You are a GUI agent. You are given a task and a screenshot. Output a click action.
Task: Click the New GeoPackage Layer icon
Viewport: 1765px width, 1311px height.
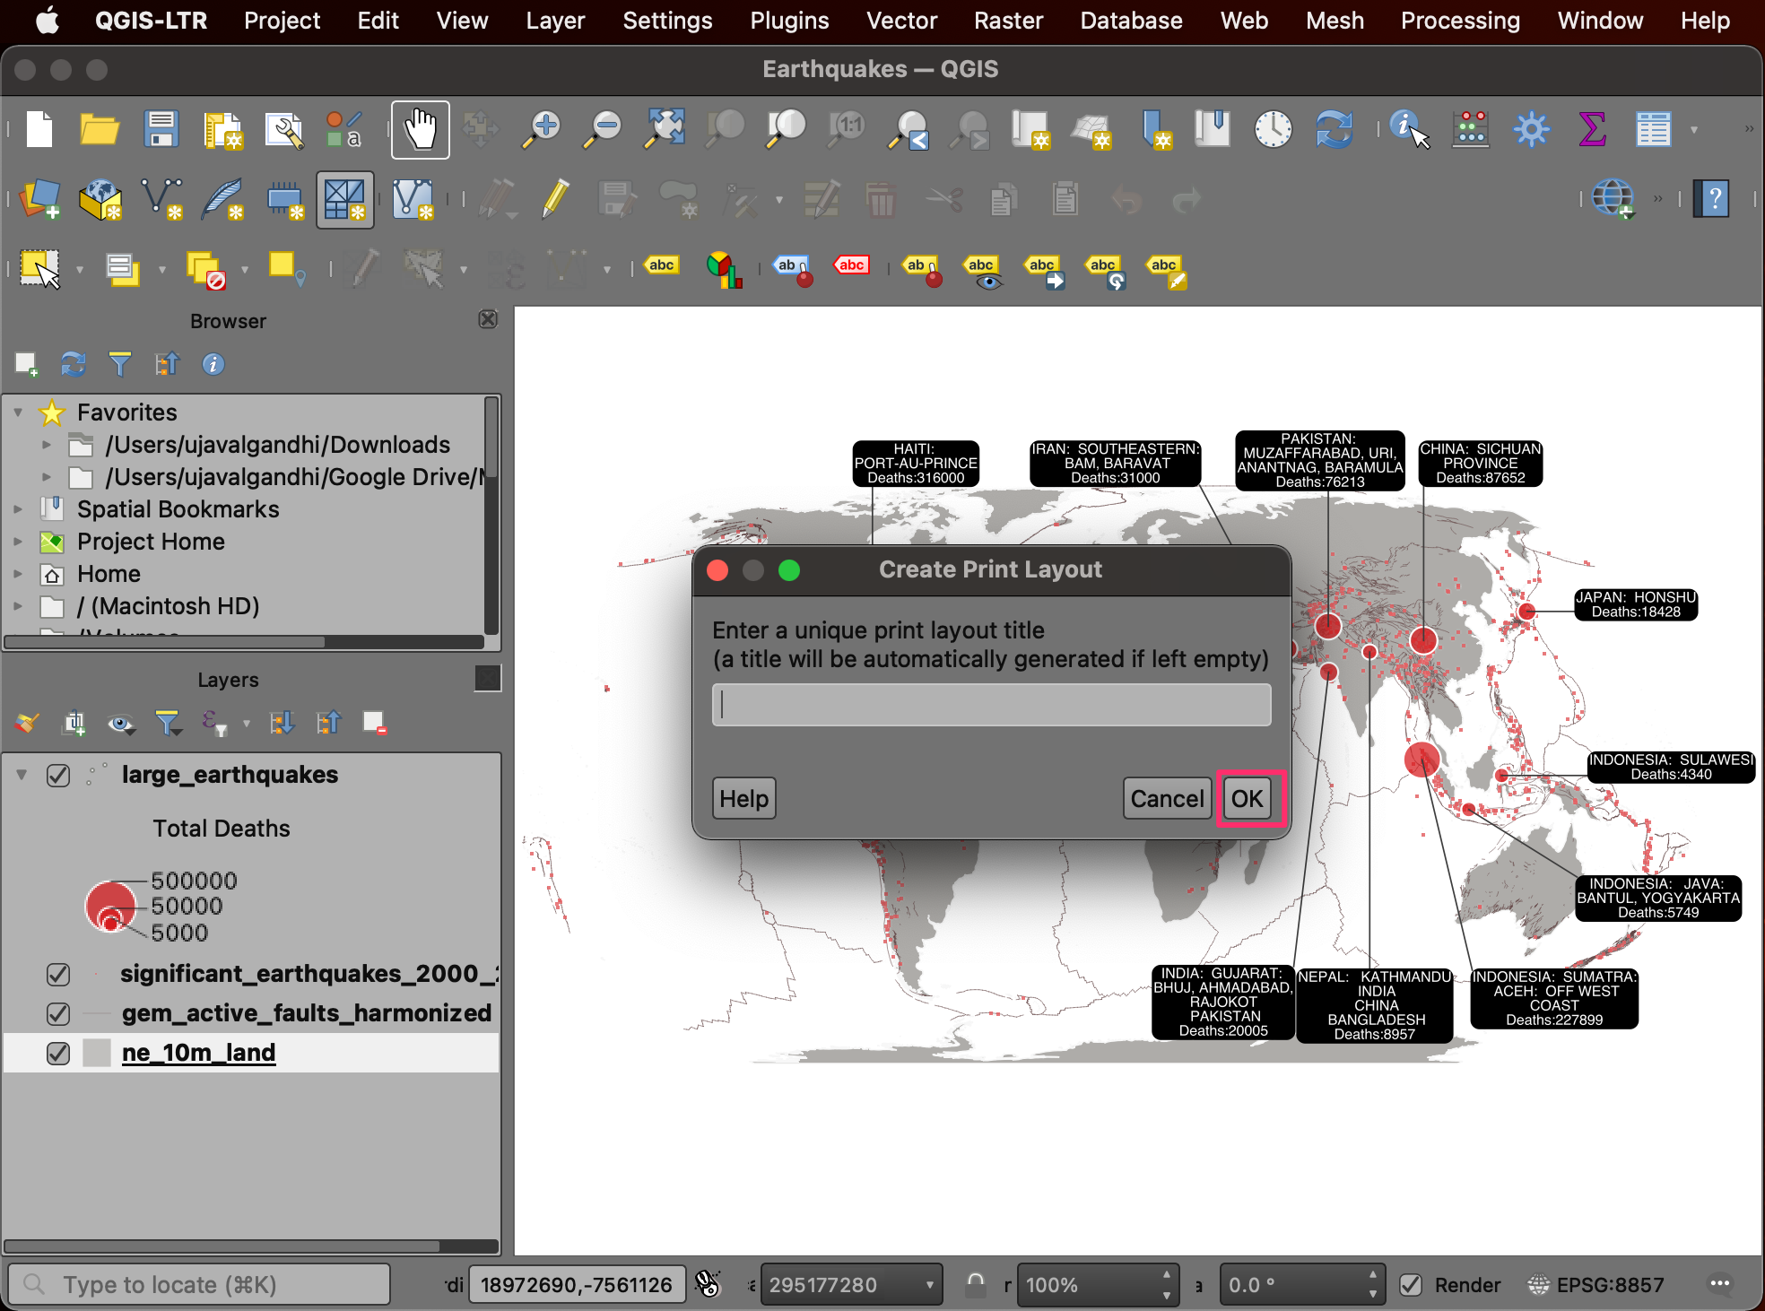tap(100, 199)
